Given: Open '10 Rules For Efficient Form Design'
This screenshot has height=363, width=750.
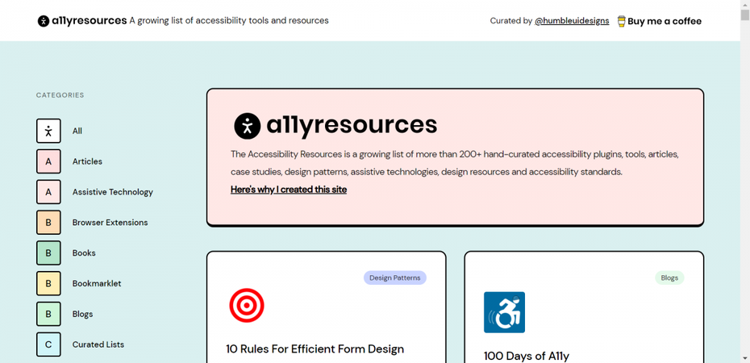Looking at the screenshot, I should coord(315,348).
